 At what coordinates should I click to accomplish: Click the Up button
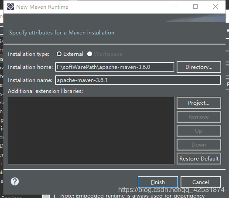point(199,131)
